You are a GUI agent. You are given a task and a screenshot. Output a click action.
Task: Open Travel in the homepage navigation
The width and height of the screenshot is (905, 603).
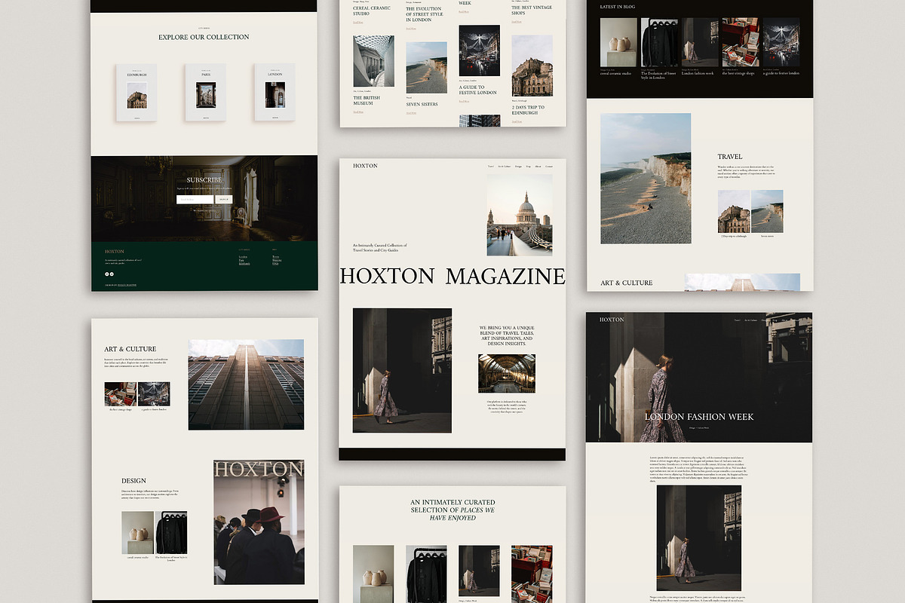pos(491,166)
